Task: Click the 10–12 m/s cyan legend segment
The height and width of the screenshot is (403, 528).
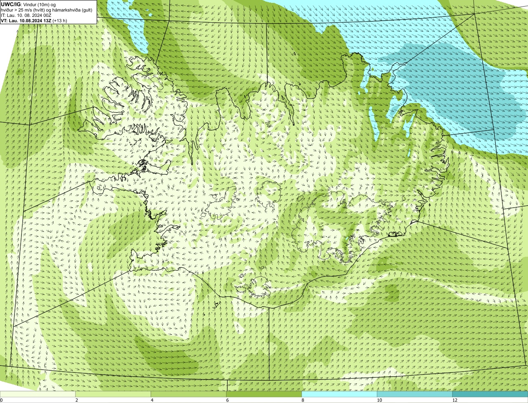Action: click(415, 394)
